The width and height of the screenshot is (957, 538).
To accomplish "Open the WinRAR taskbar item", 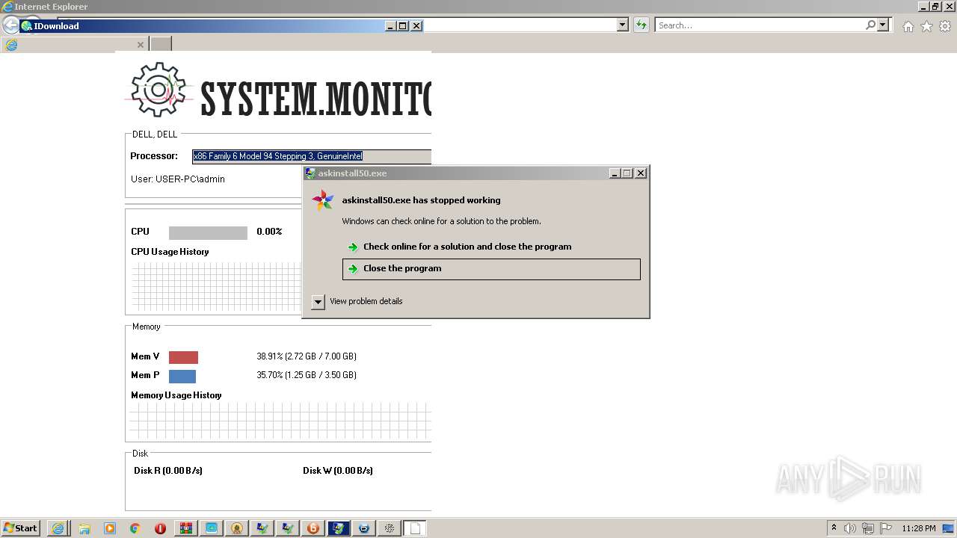I will 186,528.
